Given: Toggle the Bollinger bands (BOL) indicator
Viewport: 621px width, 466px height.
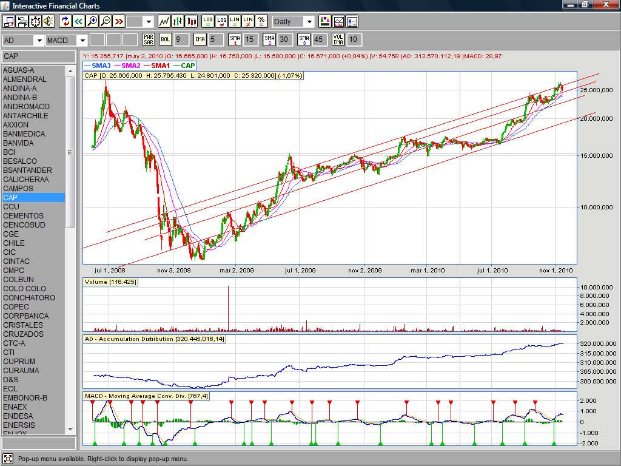Looking at the screenshot, I should coord(166,40).
